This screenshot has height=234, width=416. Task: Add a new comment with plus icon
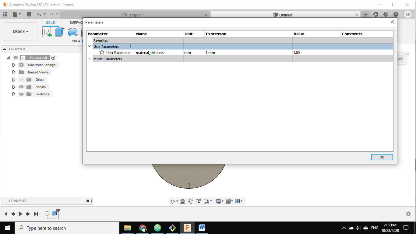pyautogui.click(x=88, y=201)
